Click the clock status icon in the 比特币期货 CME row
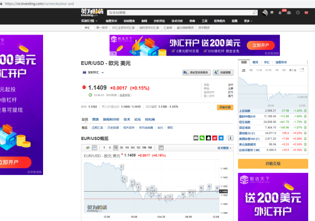315x221 pixels. (305, 150)
